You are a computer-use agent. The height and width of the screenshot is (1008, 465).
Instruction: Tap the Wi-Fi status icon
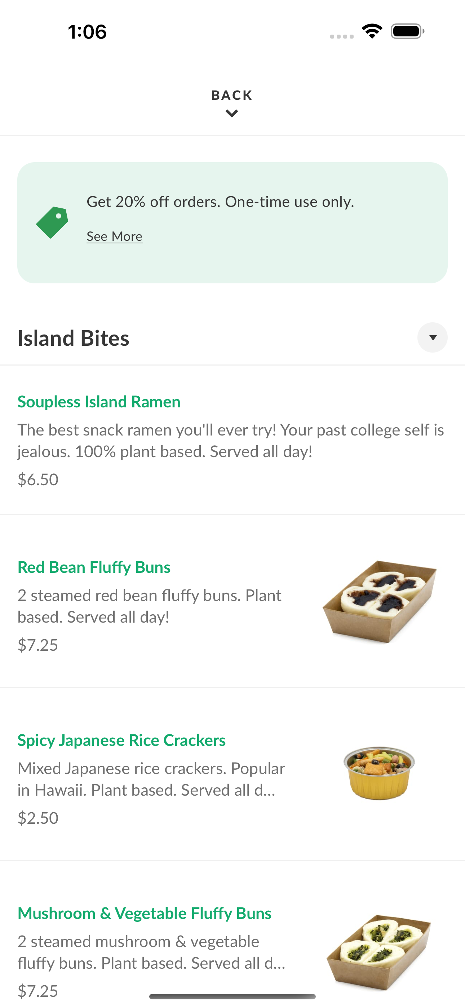(372, 31)
